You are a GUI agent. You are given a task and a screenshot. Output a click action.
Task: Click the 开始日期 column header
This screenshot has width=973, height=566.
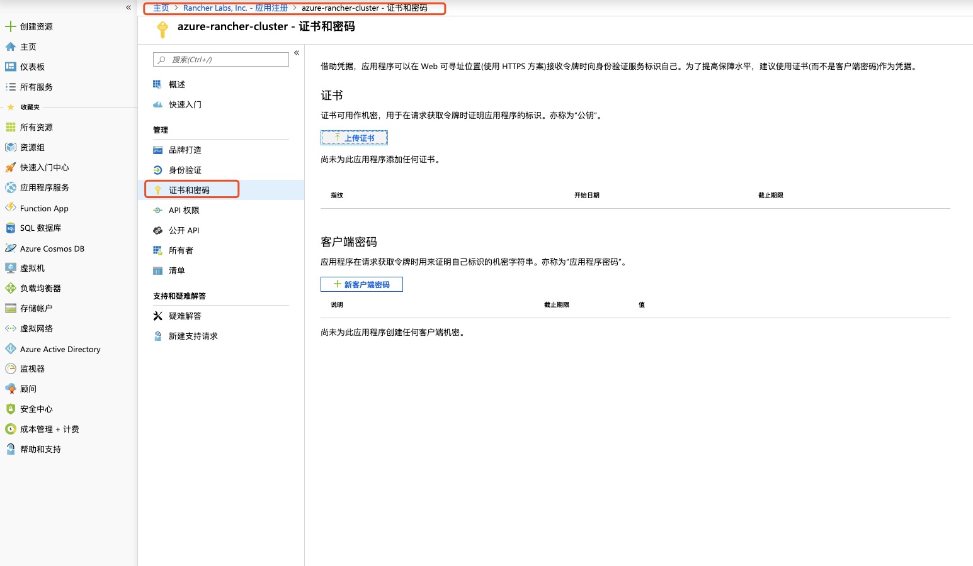(587, 196)
